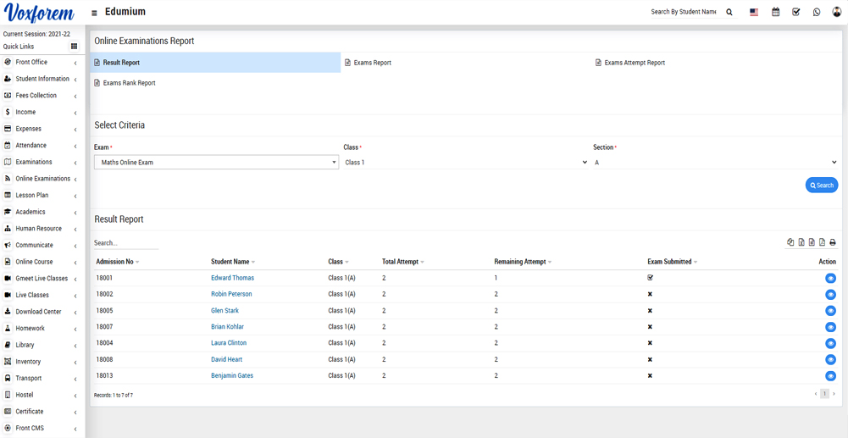Screen dimensions: 848x438
Task: Open the Quick Links grid icon
Action: 74,47
